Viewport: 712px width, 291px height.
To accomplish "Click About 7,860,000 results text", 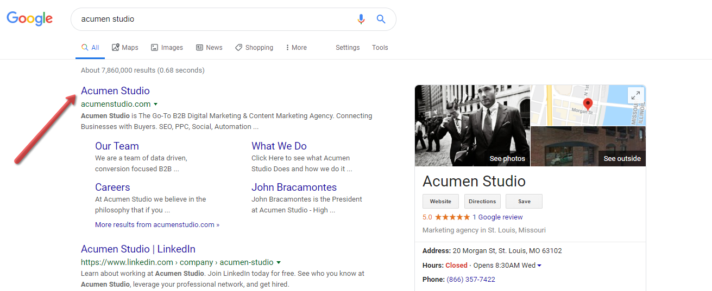I will [143, 70].
